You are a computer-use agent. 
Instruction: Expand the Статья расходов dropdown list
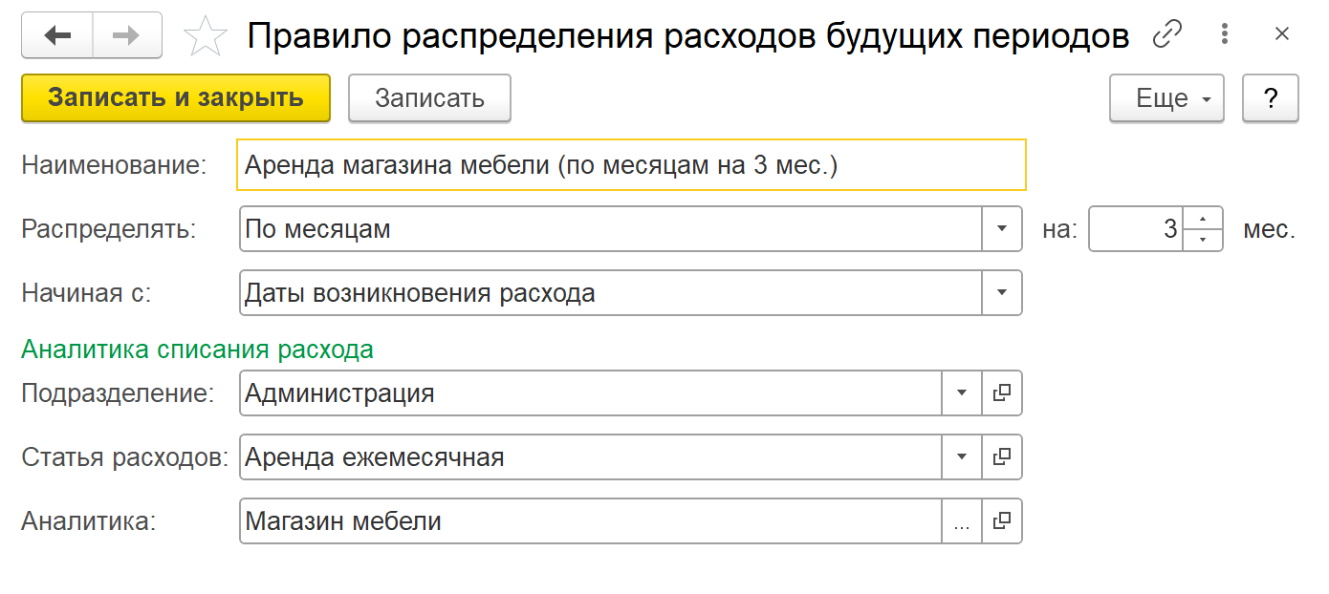[x=962, y=457]
